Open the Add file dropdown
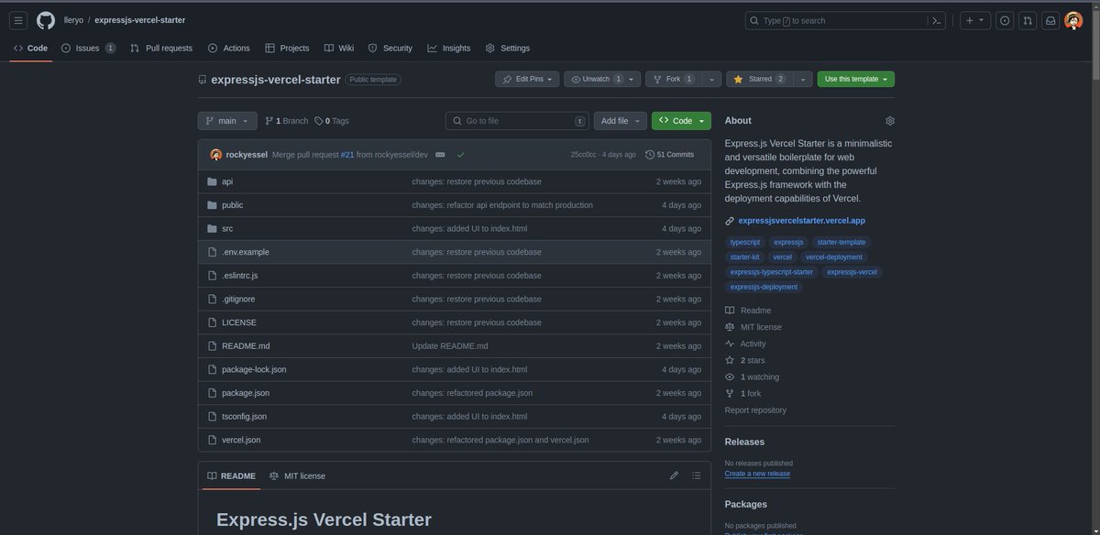 pyautogui.click(x=620, y=121)
